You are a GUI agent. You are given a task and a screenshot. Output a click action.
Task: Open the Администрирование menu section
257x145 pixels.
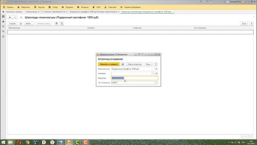(x=131, y=7)
